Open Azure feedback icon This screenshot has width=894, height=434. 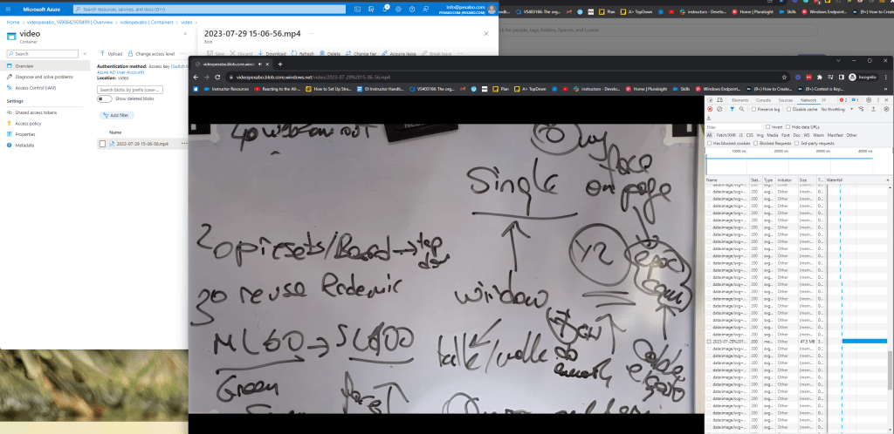pos(425,9)
